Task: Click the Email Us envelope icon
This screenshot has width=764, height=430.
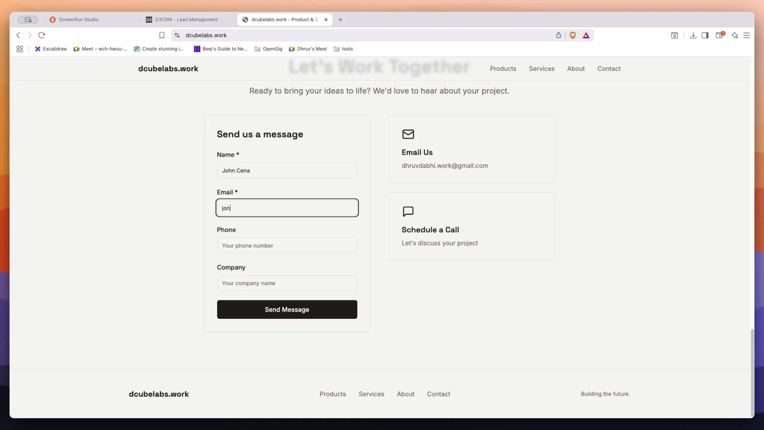Action: pos(408,134)
